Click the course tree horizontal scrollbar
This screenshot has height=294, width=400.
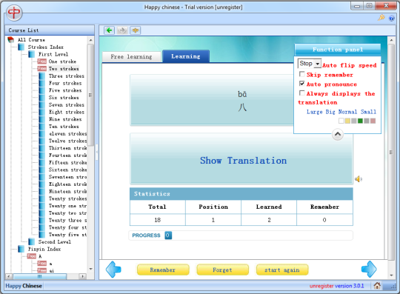(x=40, y=276)
